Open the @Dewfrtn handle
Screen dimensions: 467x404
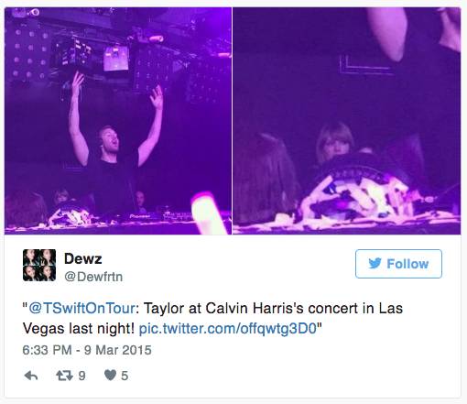[x=93, y=277]
